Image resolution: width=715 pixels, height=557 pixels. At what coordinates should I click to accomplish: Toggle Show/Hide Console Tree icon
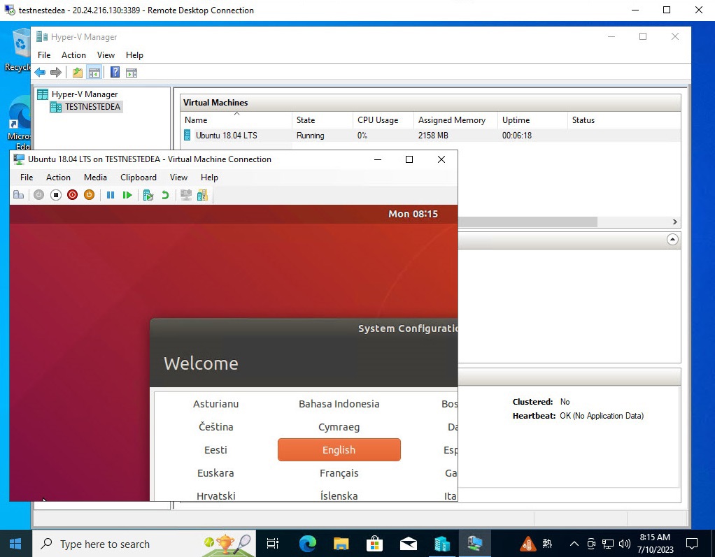(x=94, y=73)
